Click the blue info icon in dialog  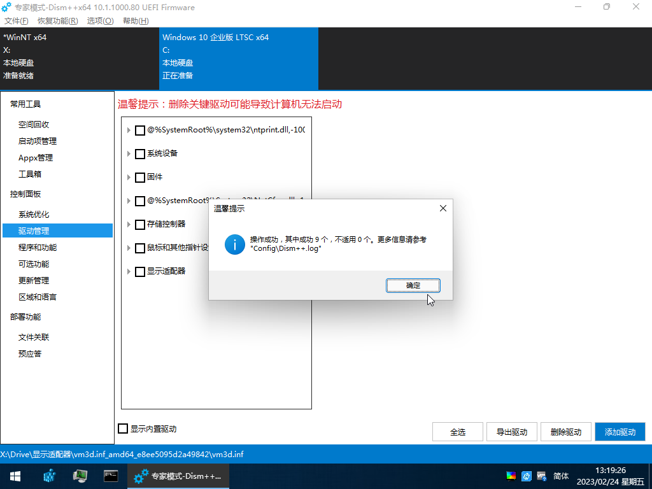(235, 244)
